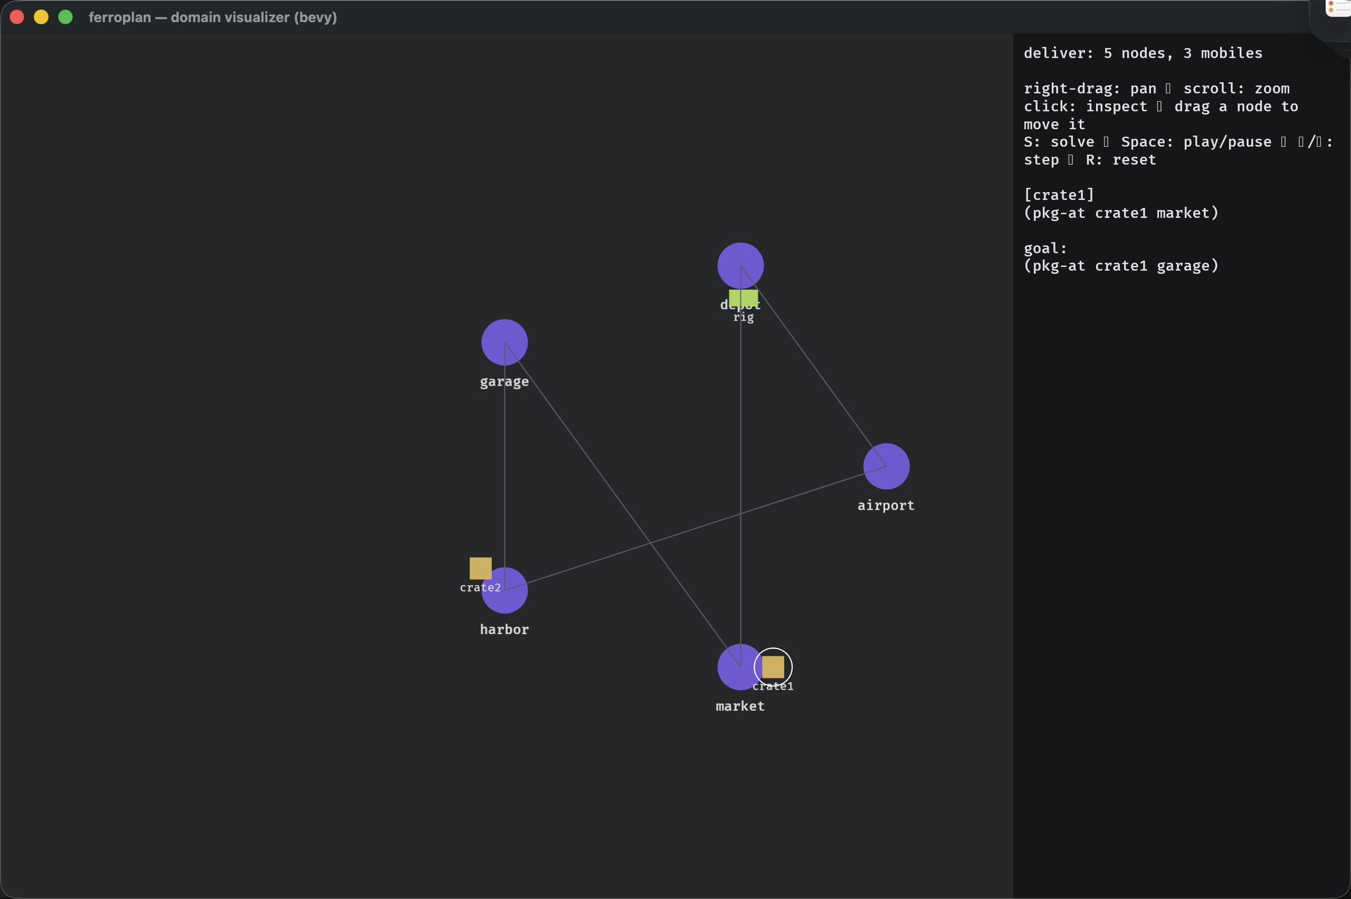Viewport: 1351px width, 899px height.
Task: Click the 'right-drag: pan' help line
Action: click(1157, 89)
